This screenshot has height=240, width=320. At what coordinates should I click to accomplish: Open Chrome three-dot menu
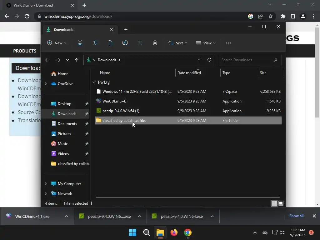tap(313, 16)
